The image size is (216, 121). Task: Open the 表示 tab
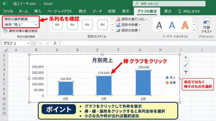126,11
